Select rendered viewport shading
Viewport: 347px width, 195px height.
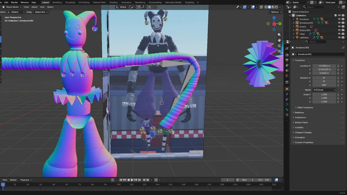[276, 7]
